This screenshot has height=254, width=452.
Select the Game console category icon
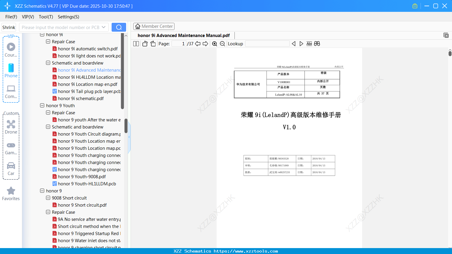coord(11,148)
